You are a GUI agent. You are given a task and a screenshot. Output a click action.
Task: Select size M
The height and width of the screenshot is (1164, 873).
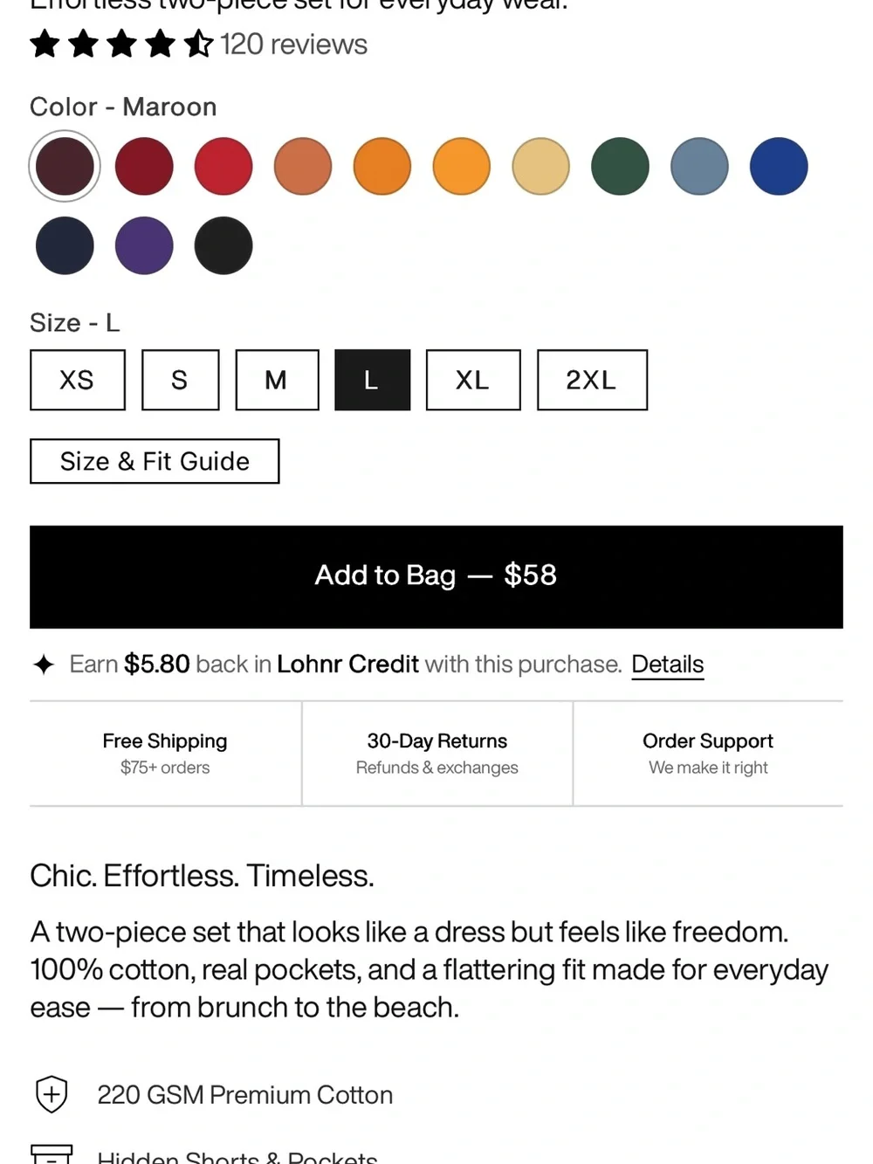point(277,380)
